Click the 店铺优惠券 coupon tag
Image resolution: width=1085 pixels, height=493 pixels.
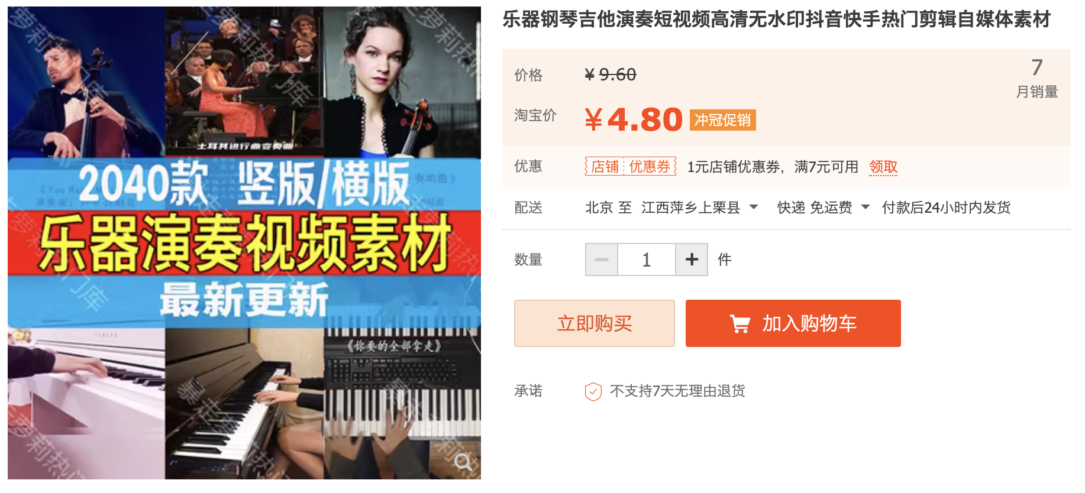click(x=631, y=167)
